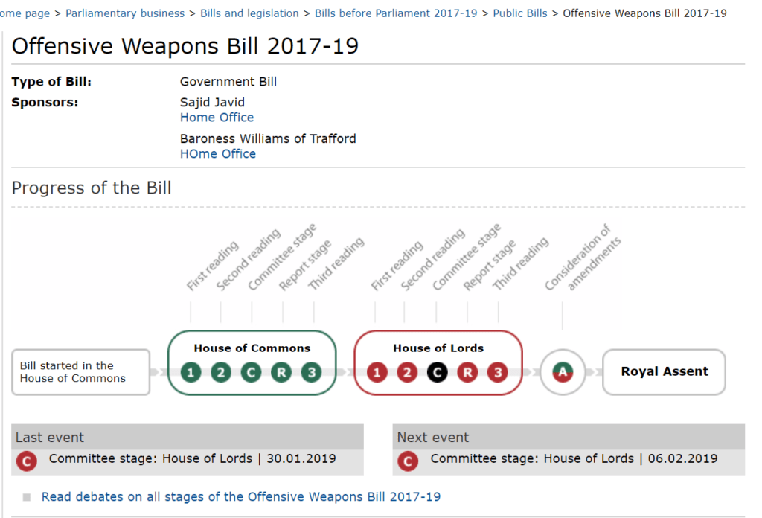Image resolution: width=762 pixels, height=518 pixels.
Task: Open the Bills before Parliament 2017-19 breadcrumb
Action: tap(395, 13)
